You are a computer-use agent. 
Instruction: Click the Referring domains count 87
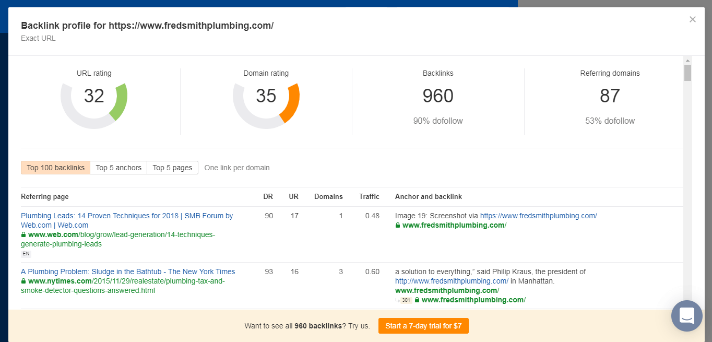point(610,96)
